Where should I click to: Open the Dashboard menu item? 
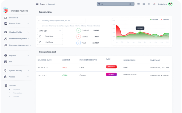[x=14, y=18]
